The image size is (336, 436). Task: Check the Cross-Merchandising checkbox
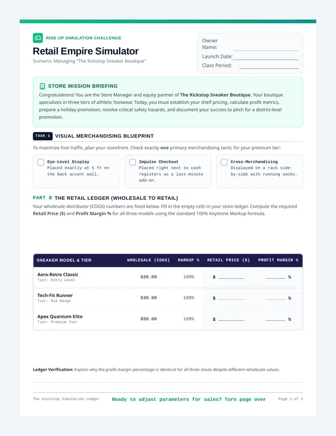tap(224, 162)
